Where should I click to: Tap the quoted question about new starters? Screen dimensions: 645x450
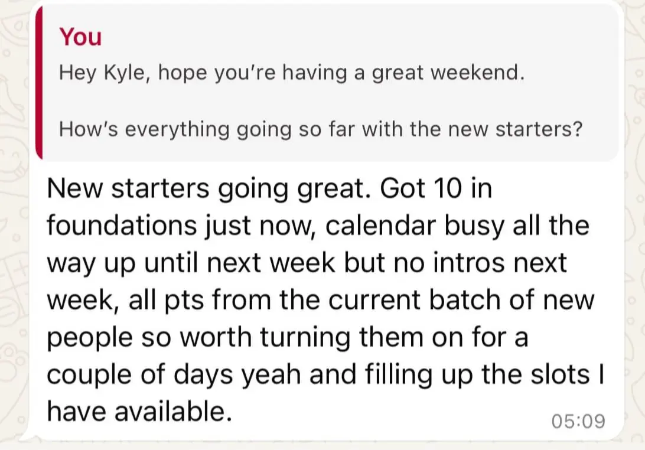coord(320,129)
